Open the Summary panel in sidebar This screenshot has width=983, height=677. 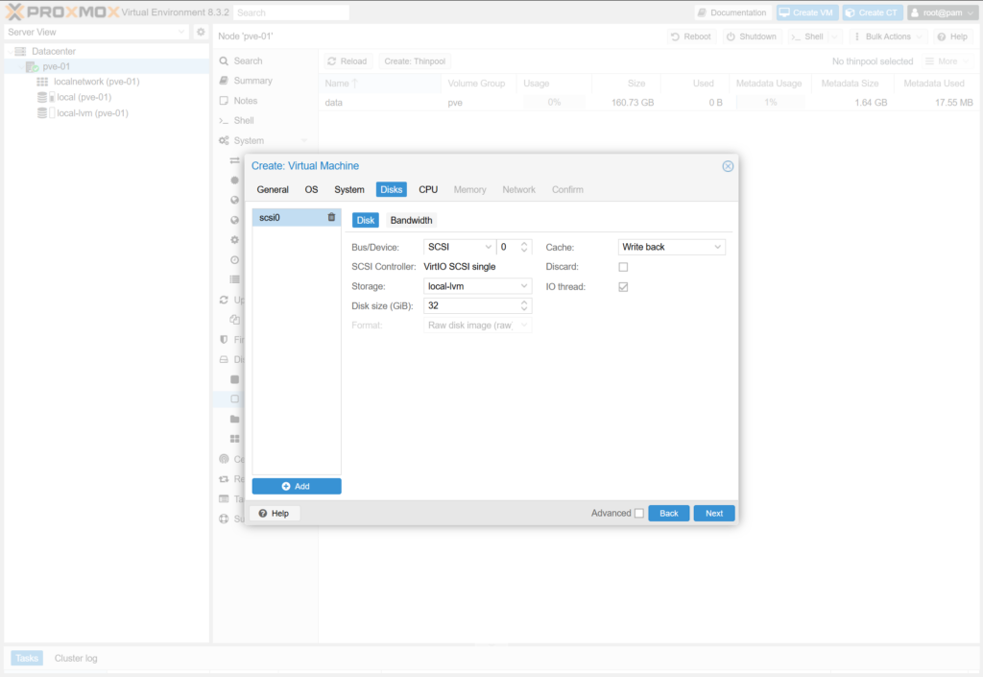(252, 81)
